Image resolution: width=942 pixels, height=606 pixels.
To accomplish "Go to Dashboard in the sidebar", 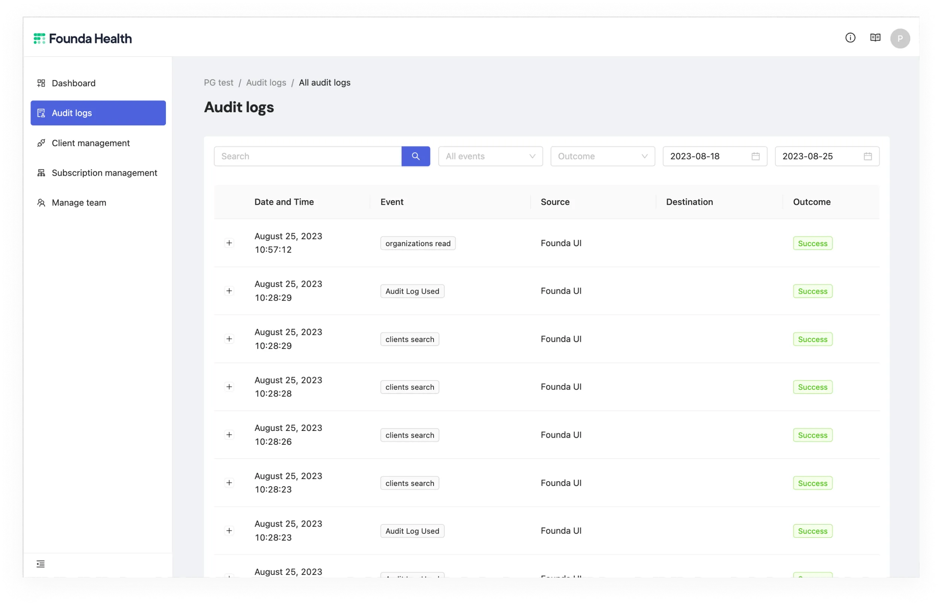I will coord(98,83).
